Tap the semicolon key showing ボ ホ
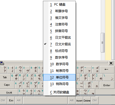115x105 pixels. (88, 85)
